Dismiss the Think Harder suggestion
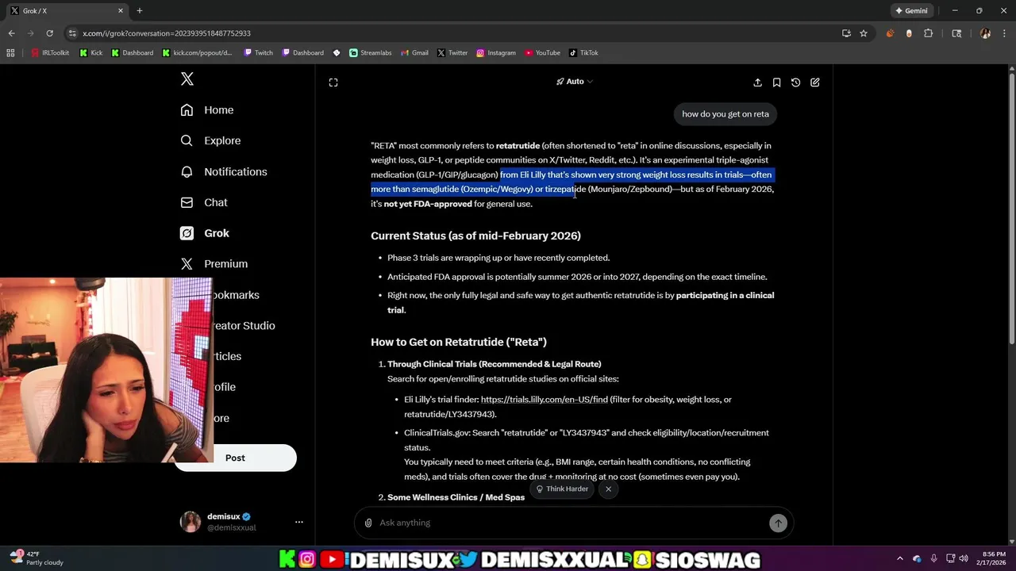 pyautogui.click(x=608, y=489)
